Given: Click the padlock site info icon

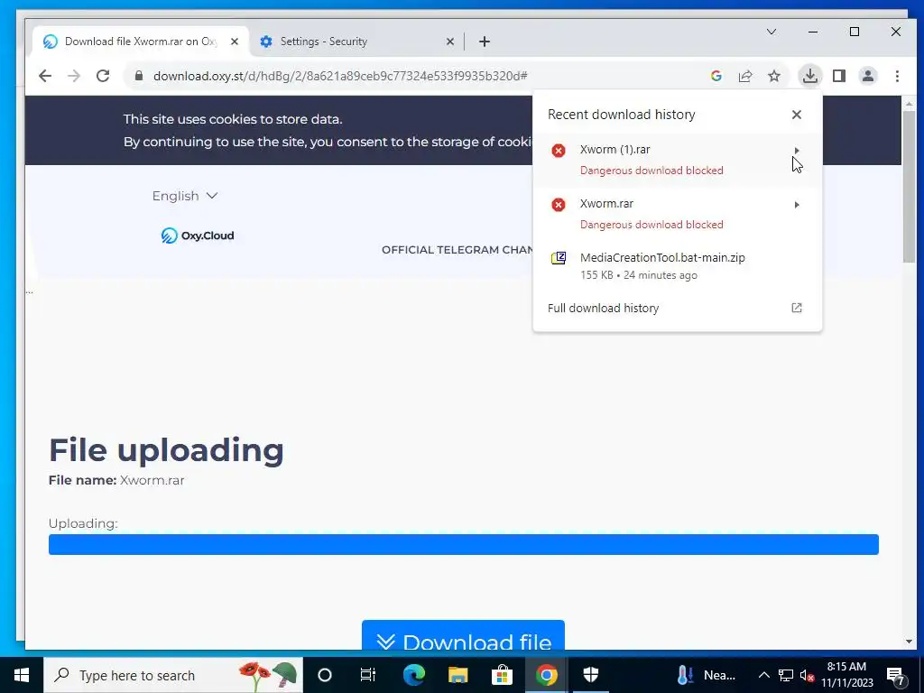Looking at the screenshot, I should click(x=139, y=76).
